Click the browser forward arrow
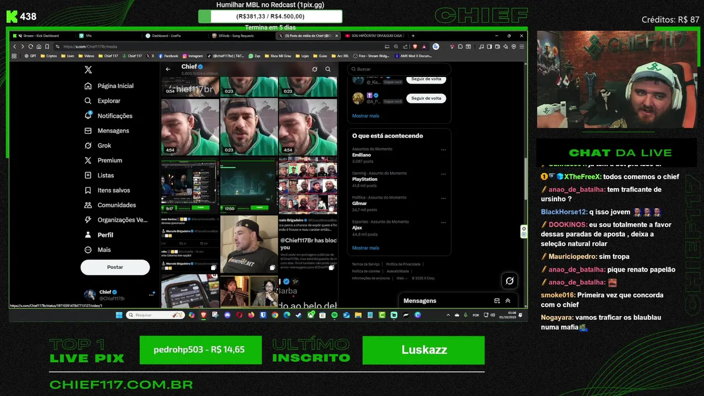Viewport: 704px width, 396px height. click(x=23, y=47)
